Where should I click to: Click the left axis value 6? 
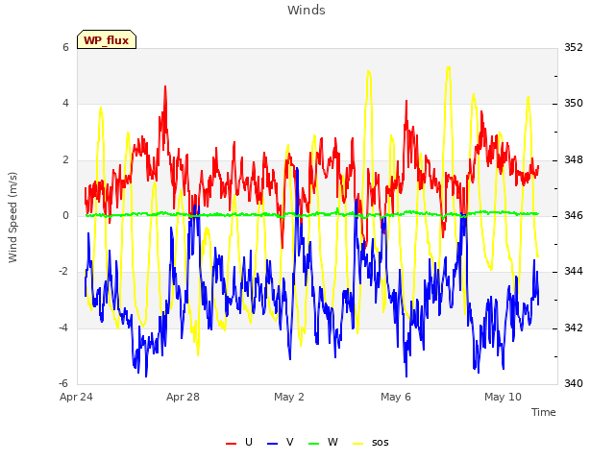point(65,47)
